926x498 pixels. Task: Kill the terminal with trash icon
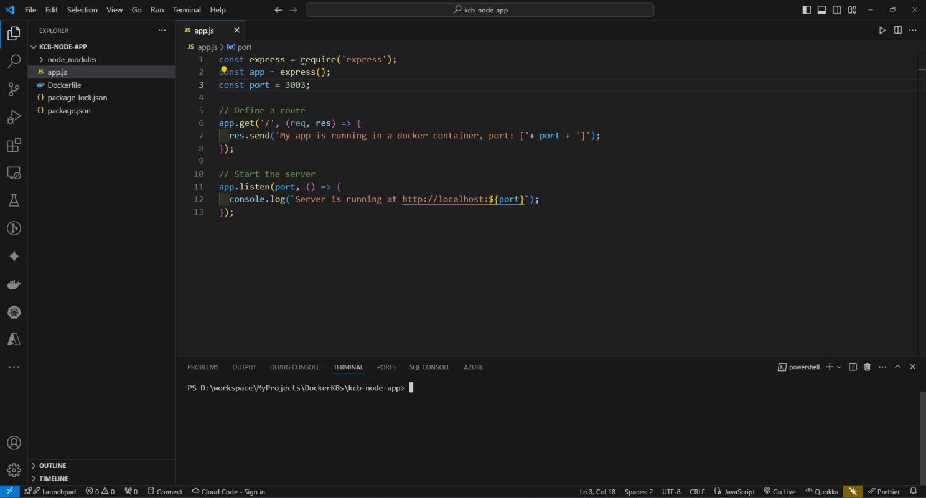(x=868, y=367)
